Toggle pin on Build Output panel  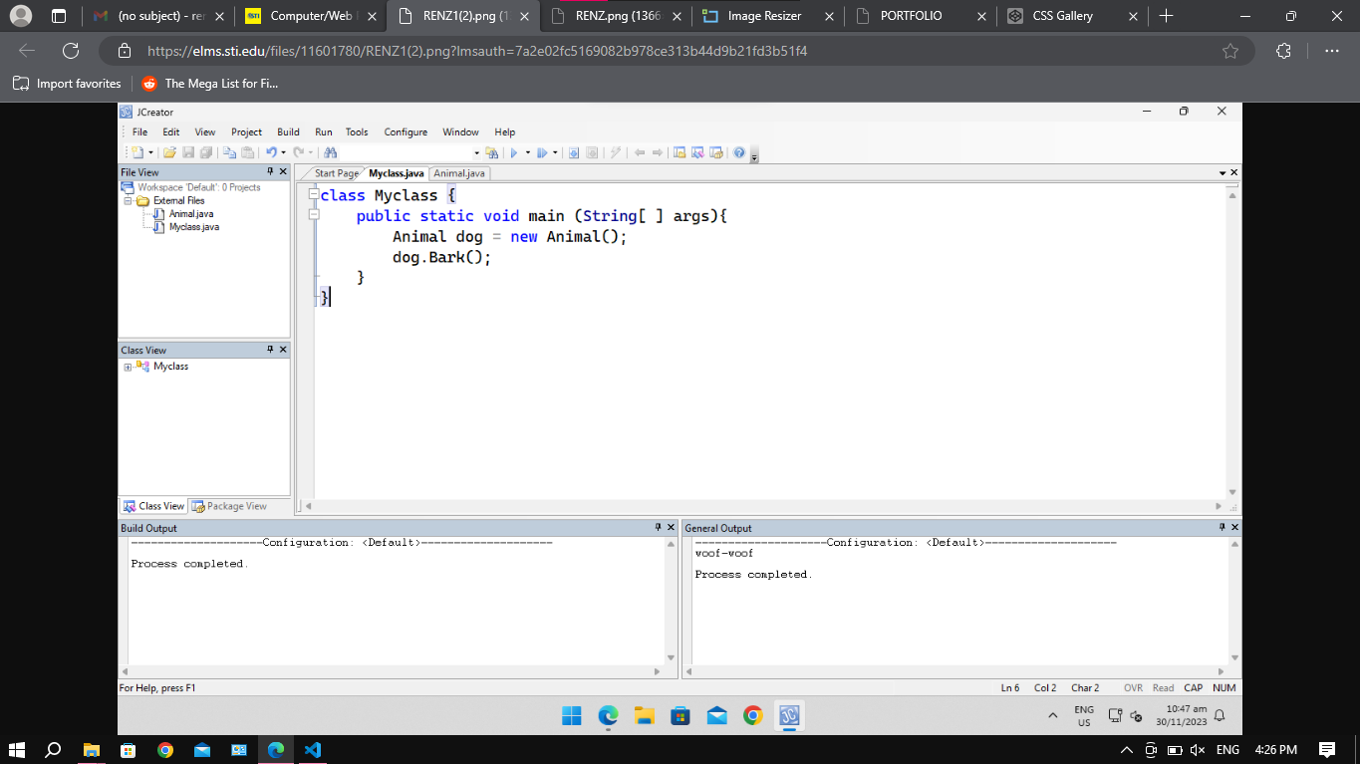(658, 527)
